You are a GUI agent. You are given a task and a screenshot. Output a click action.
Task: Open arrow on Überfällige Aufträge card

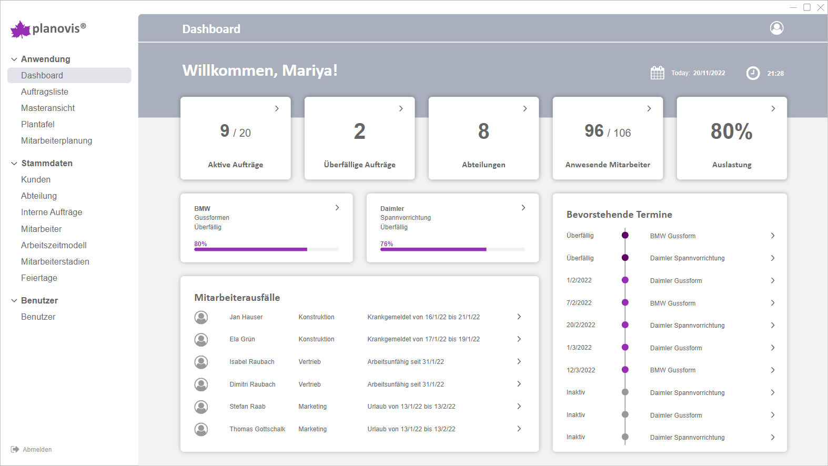pyautogui.click(x=401, y=108)
